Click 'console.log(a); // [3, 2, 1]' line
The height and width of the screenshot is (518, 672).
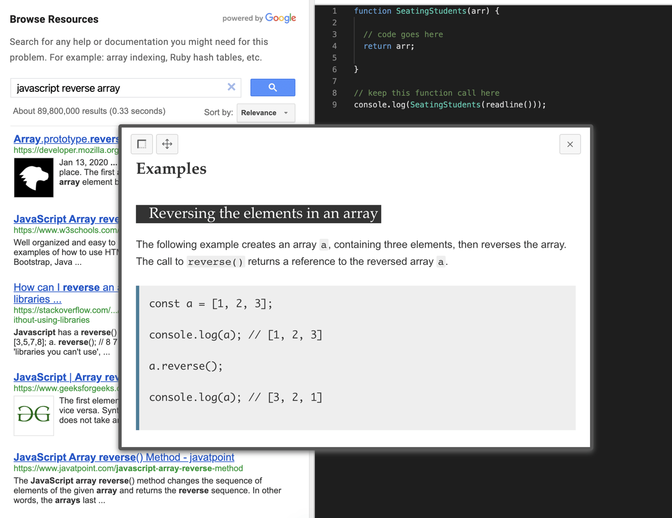[236, 397]
